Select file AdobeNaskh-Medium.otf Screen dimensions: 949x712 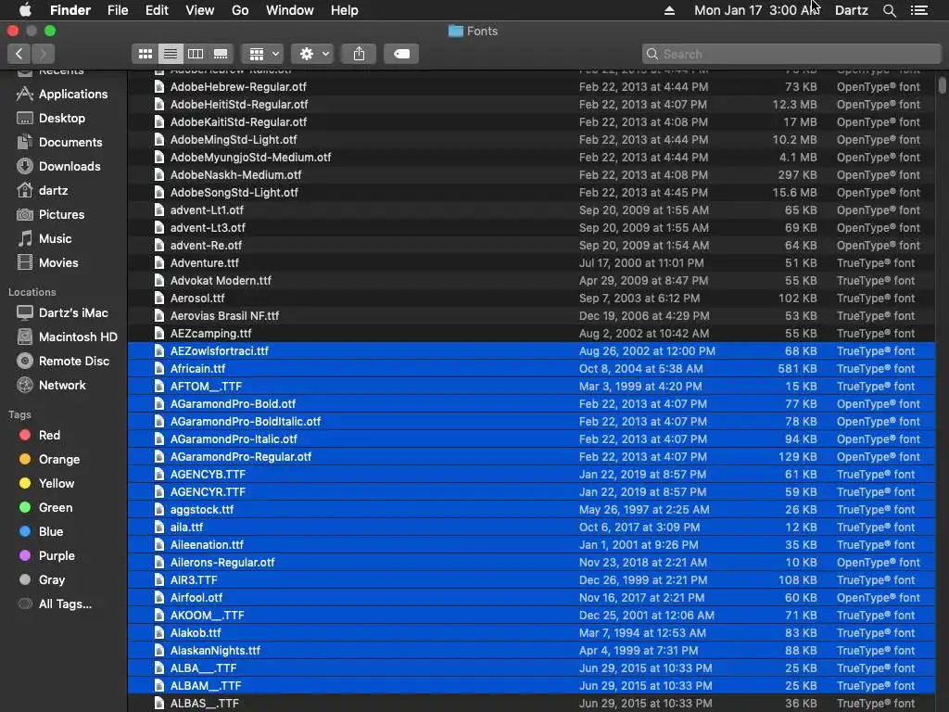pyautogui.click(x=531, y=174)
